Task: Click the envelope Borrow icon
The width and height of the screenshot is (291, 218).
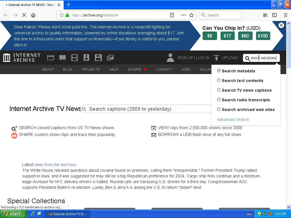Action: (x=154, y=135)
